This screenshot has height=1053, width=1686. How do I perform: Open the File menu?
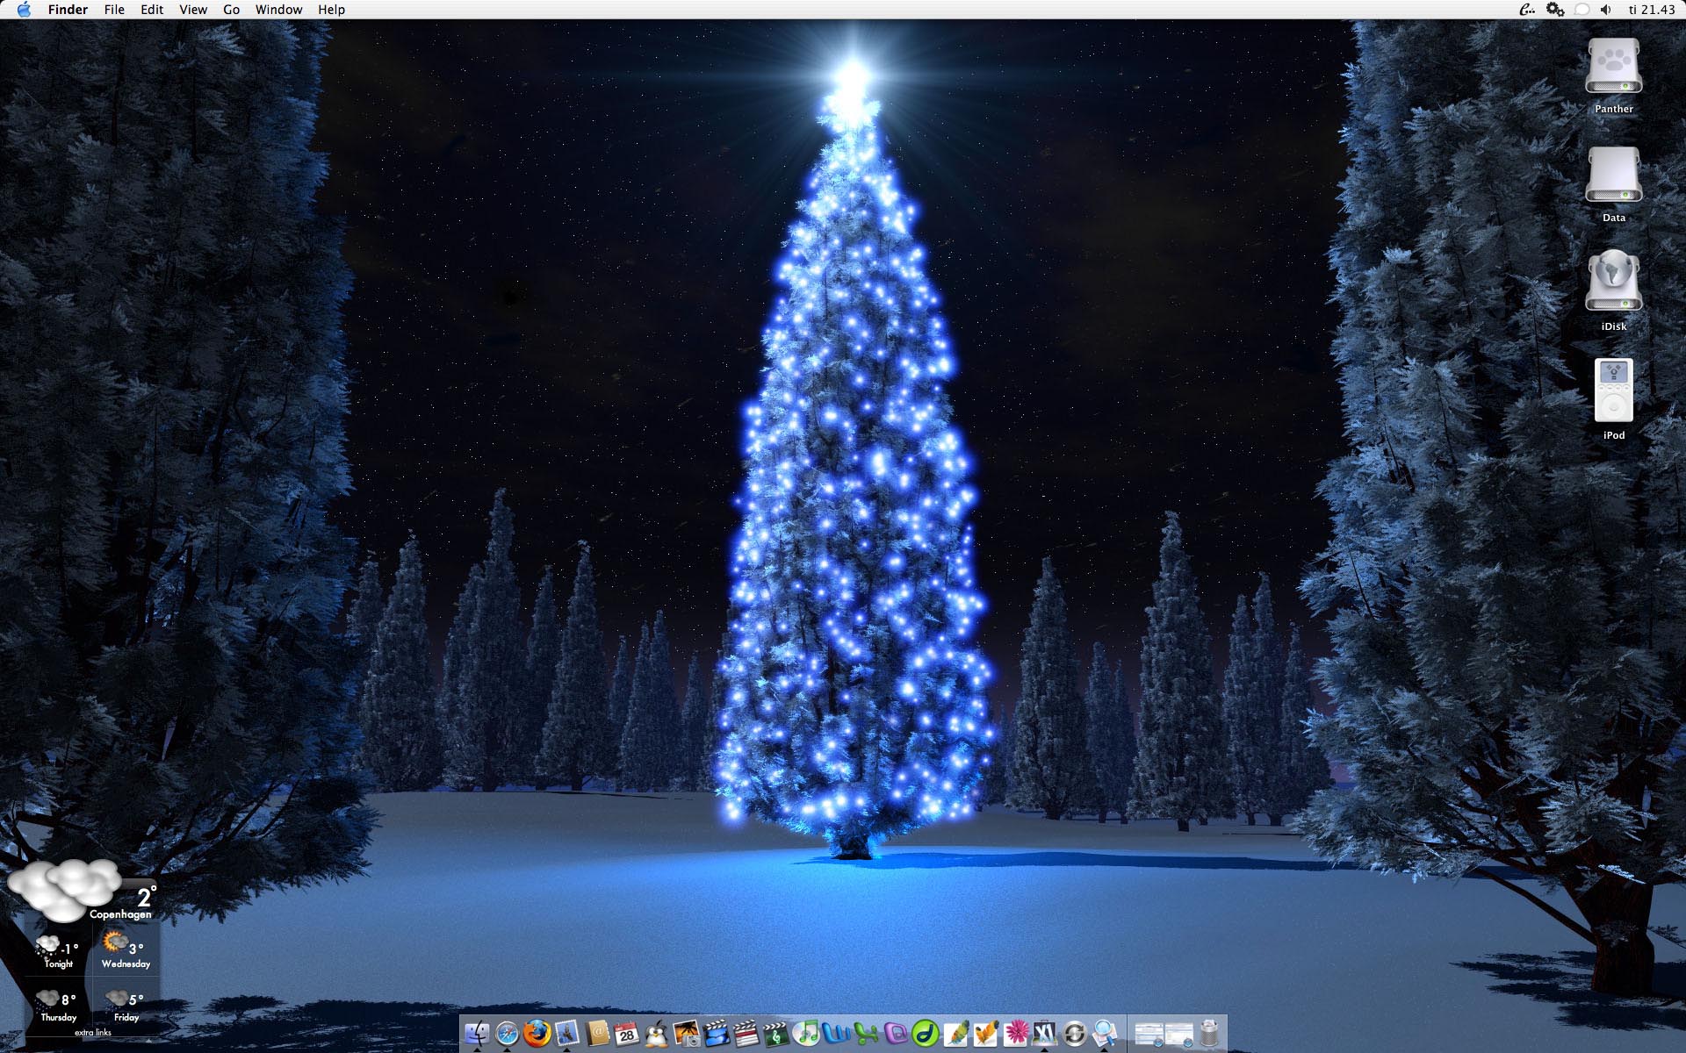coord(114,10)
